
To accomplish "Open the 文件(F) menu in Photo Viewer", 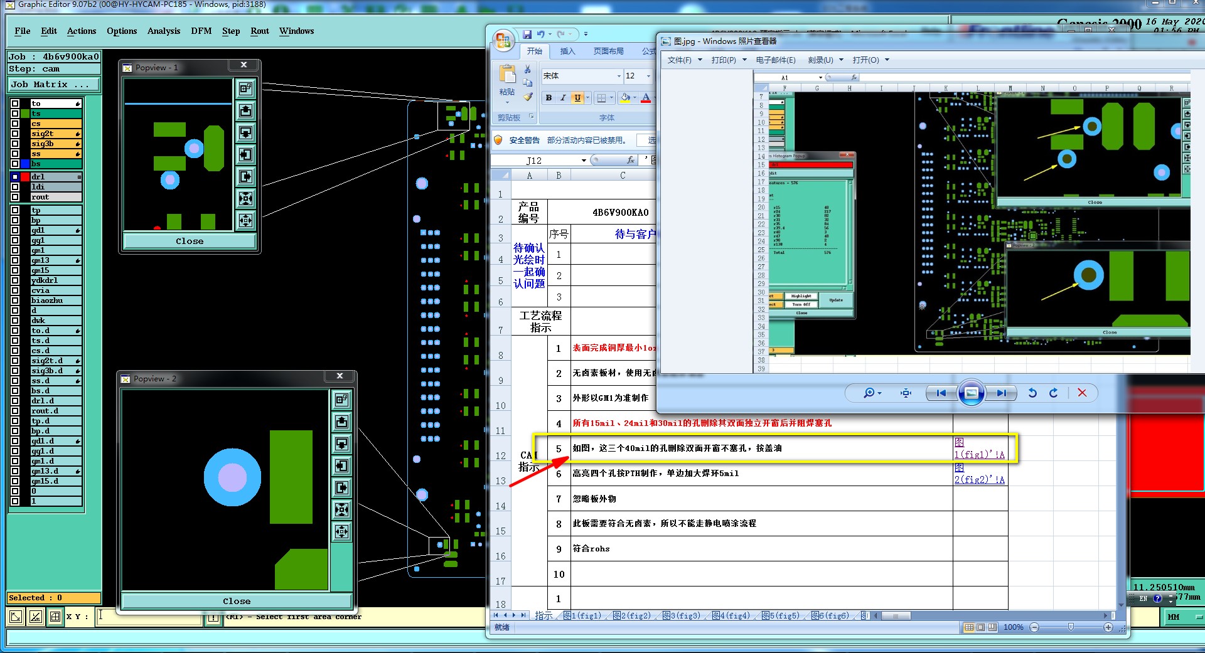I will coord(684,60).
